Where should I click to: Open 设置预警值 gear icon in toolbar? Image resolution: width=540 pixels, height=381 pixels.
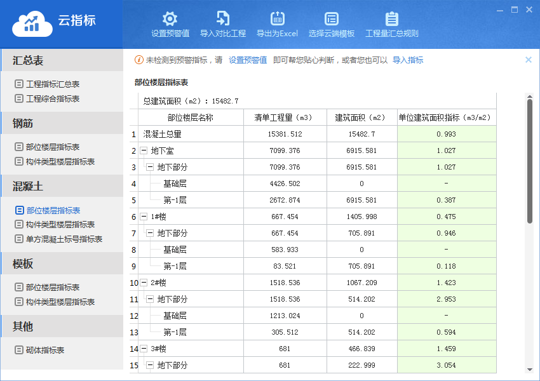point(170,18)
